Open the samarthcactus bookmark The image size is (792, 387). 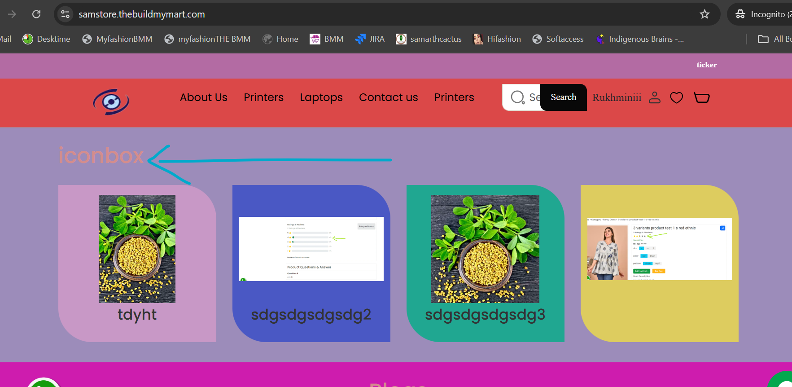pyautogui.click(x=429, y=39)
